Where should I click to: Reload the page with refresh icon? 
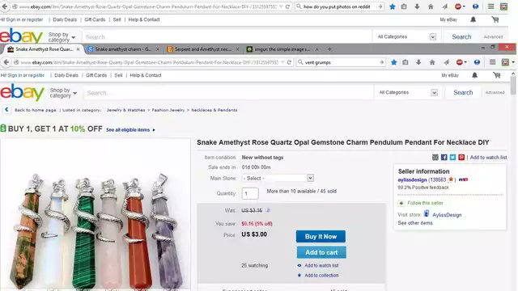(289, 62)
